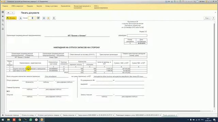Open the 1C application taskbar icon
Viewport: 218px width, 122px height.
(42, 120)
